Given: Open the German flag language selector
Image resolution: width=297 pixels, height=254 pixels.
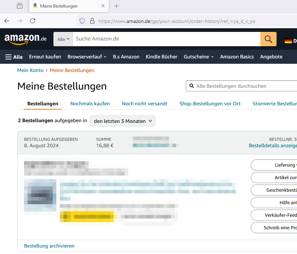Looking at the screenshot, I should (288, 41).
